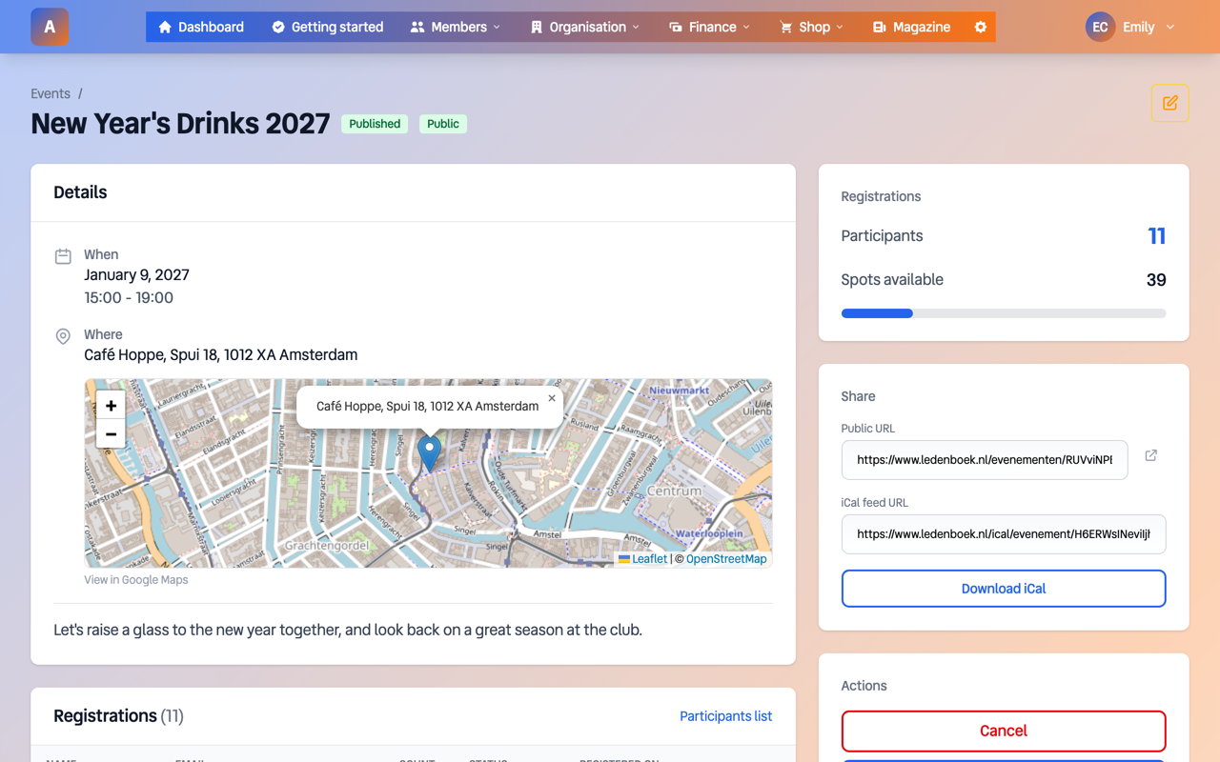Go to the Dashboard menu item
Image resolution: width=1220 pixels, height=762 pixels.
click(x=201, y=27)
